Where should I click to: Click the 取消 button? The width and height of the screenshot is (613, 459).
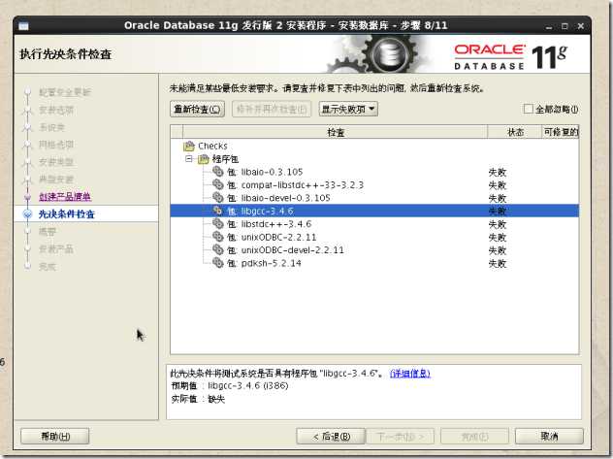tap(549, 437)
